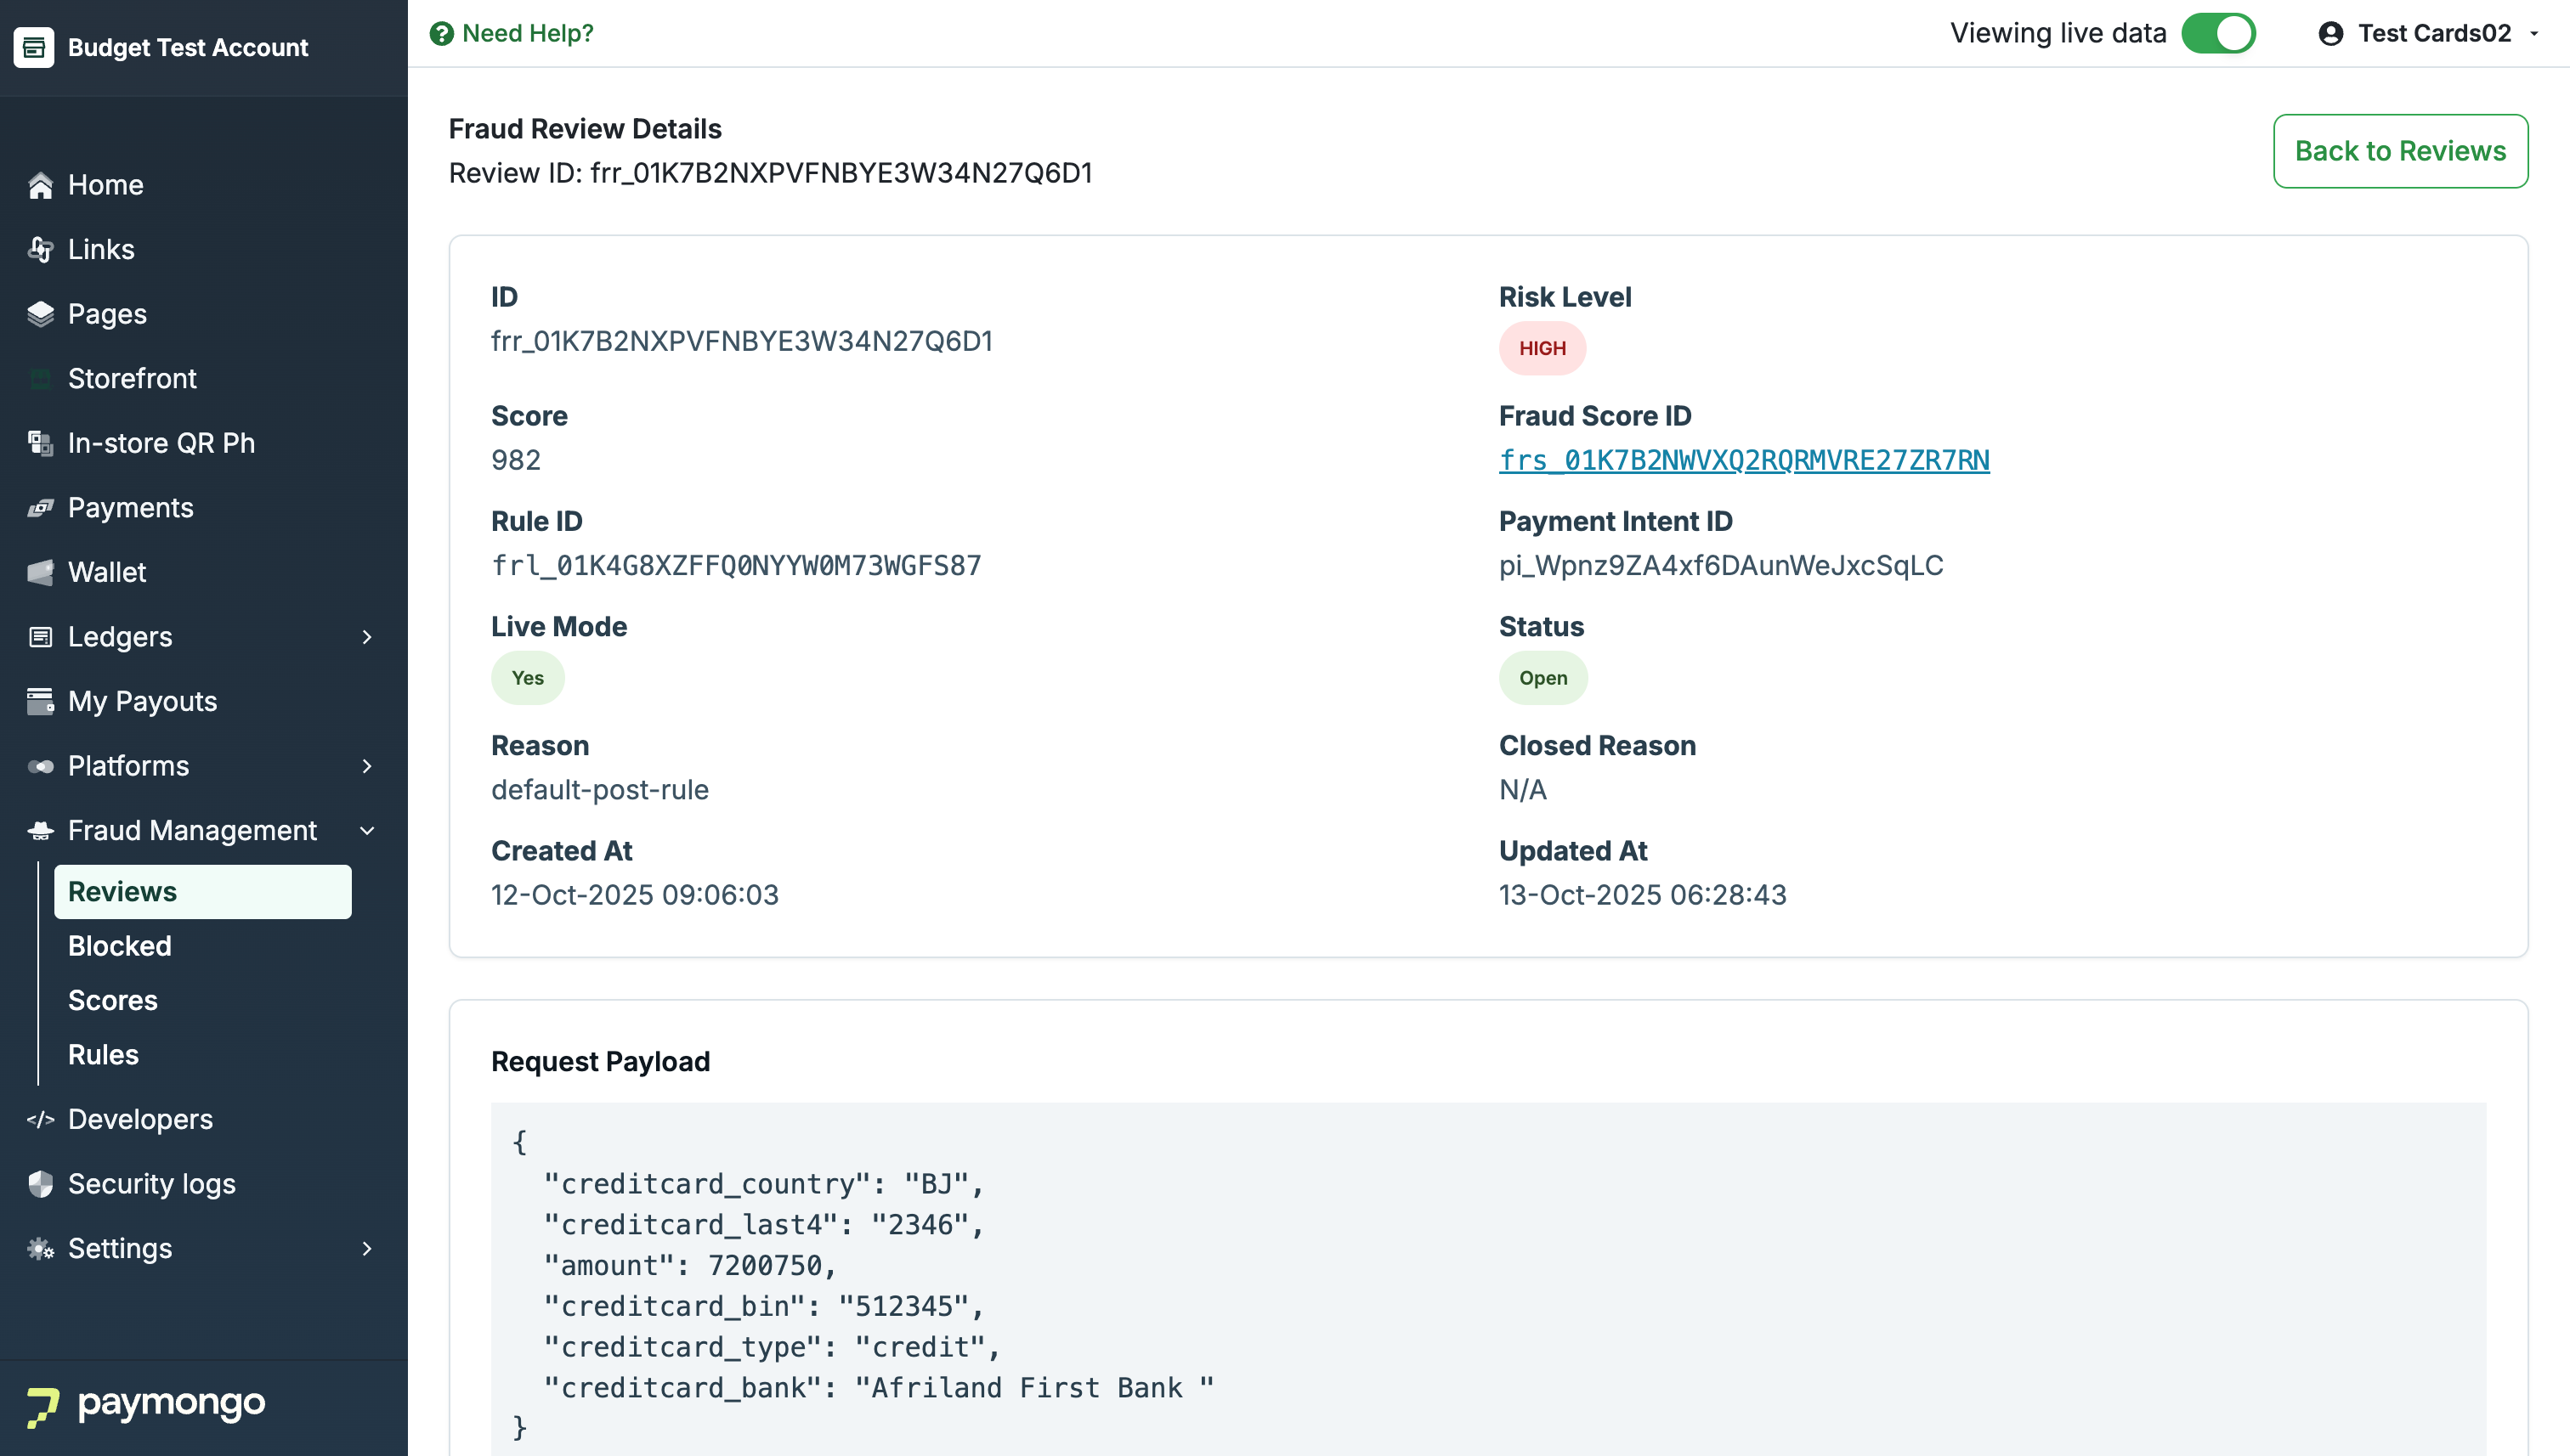Screen dimensions: 2570x1456
Task: Toggle the Viewing live data switch
Action: pos(2218,34)
